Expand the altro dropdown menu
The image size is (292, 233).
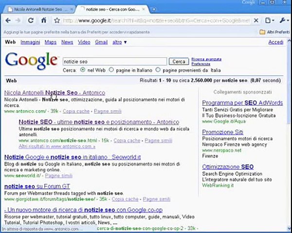[120, 42]
